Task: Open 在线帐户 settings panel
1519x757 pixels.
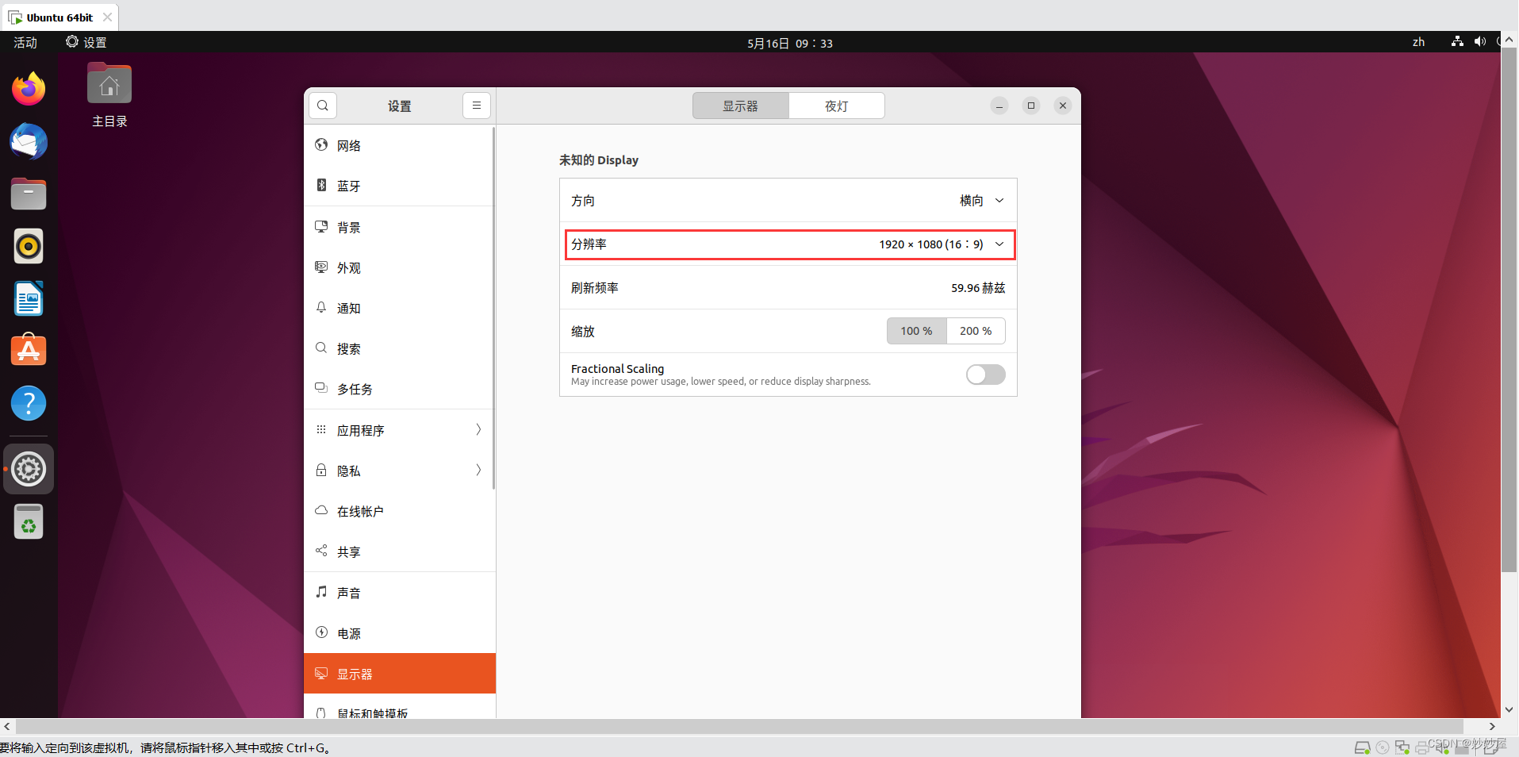Action: point(399,511)
